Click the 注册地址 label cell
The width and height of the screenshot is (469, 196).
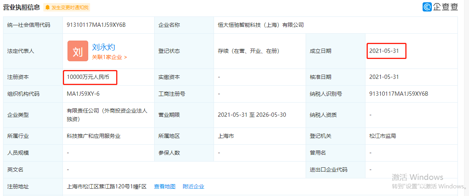click(x=33, y=186)
